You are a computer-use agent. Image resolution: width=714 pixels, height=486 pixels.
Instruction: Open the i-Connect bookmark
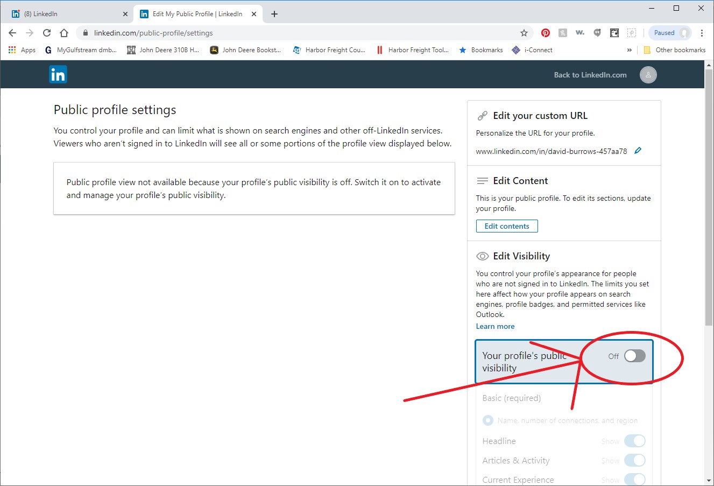[532, 50]
